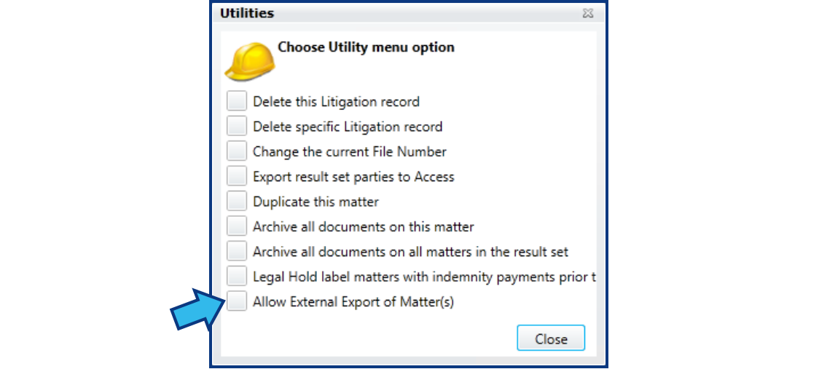
Task: Click the Utilities title bar text
Action: click(246, 13)
